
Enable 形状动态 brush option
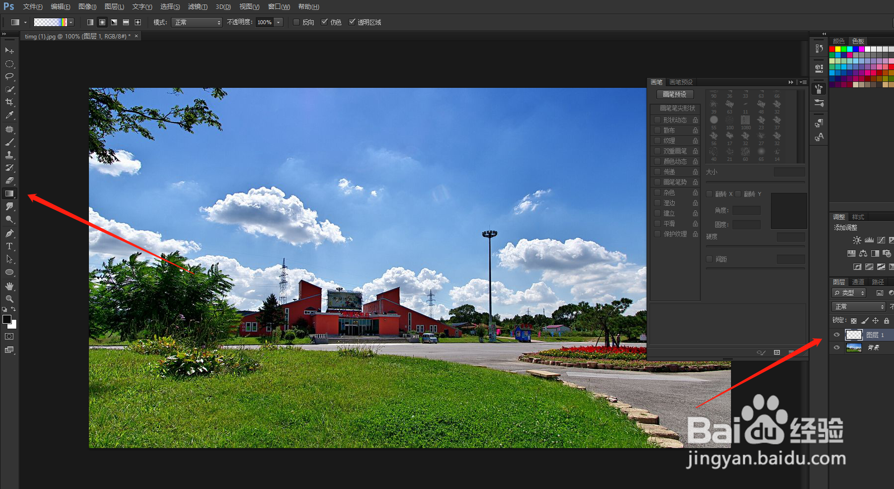657,120
